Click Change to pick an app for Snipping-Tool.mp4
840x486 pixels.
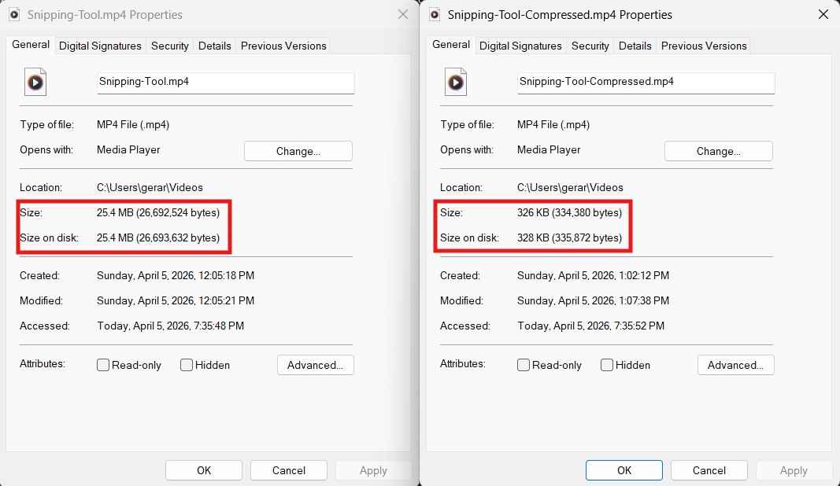tap(298, 151)
